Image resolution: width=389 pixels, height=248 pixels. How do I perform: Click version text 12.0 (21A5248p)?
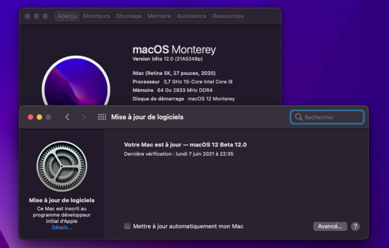183,59
